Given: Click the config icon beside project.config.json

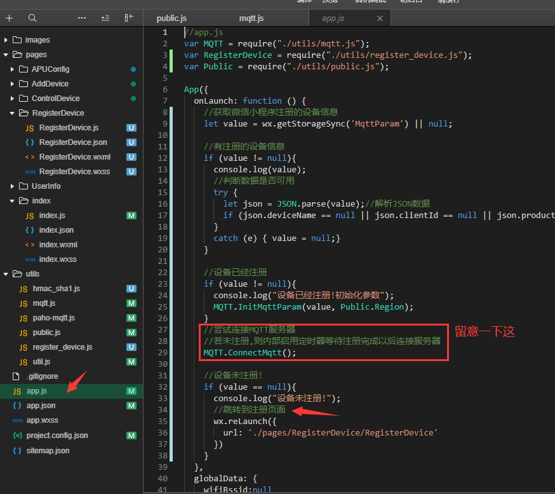Looking at the screenshot, I should [x=17, y=436].
